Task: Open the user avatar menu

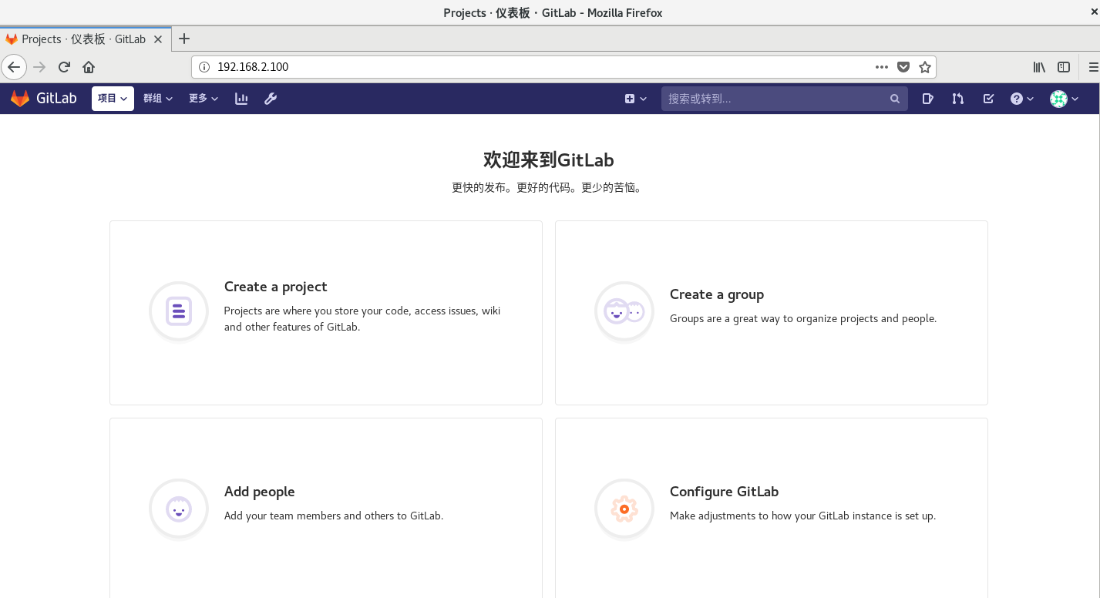Action: (x=1064, y=99)
